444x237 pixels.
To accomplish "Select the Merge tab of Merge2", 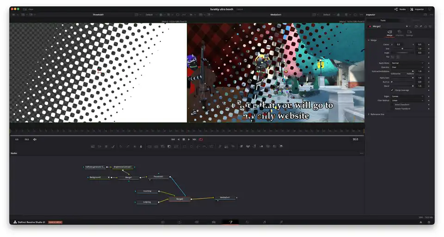I will (389, 33).
